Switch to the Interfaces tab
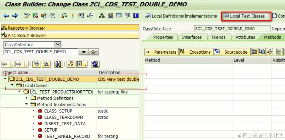 [x=192, y=37]
